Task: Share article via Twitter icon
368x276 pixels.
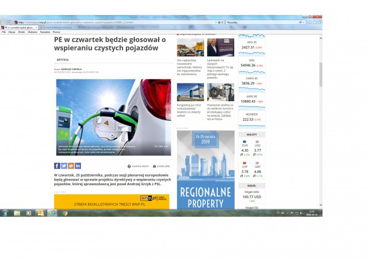Action: pyautogui.click(x=64, y=166)
